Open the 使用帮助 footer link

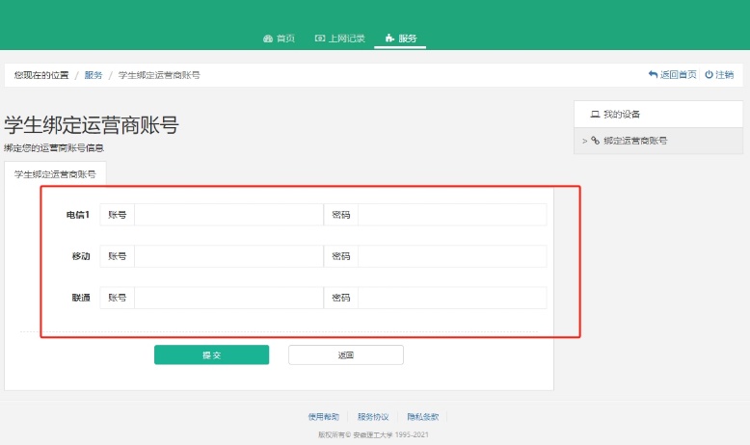[324, 417]
